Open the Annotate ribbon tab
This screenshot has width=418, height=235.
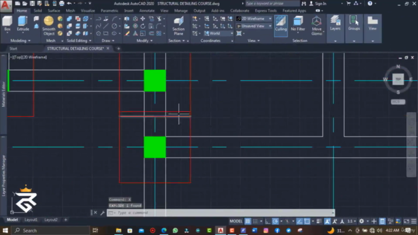147,10
